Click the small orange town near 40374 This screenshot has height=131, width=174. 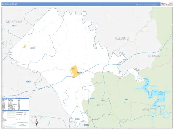(25, 46)
